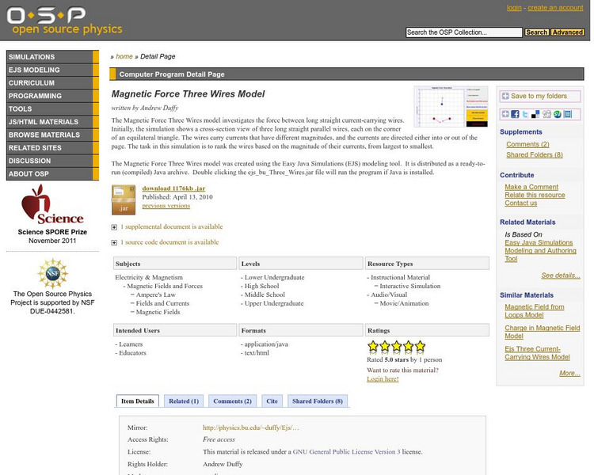This screenshot has height=475, width=594.
Task: Select the Item Details tab
Action: pyautogui.click(x=138, y=401)
